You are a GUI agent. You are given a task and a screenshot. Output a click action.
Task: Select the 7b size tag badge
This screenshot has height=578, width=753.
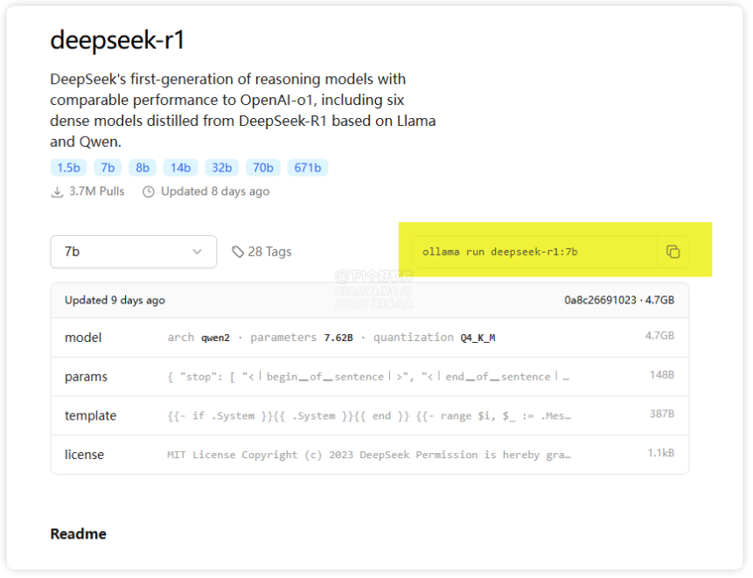tap(108, 168)
